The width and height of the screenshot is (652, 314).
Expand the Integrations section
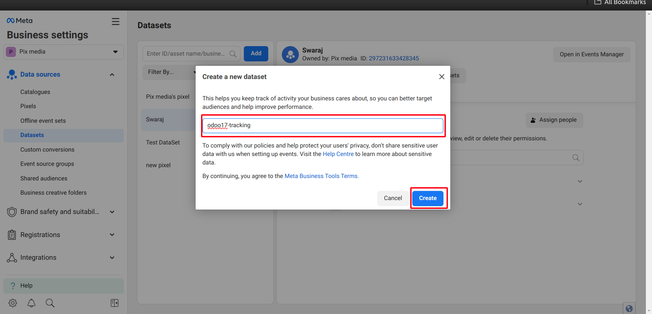pyautogui.click(x=112, y=258)
